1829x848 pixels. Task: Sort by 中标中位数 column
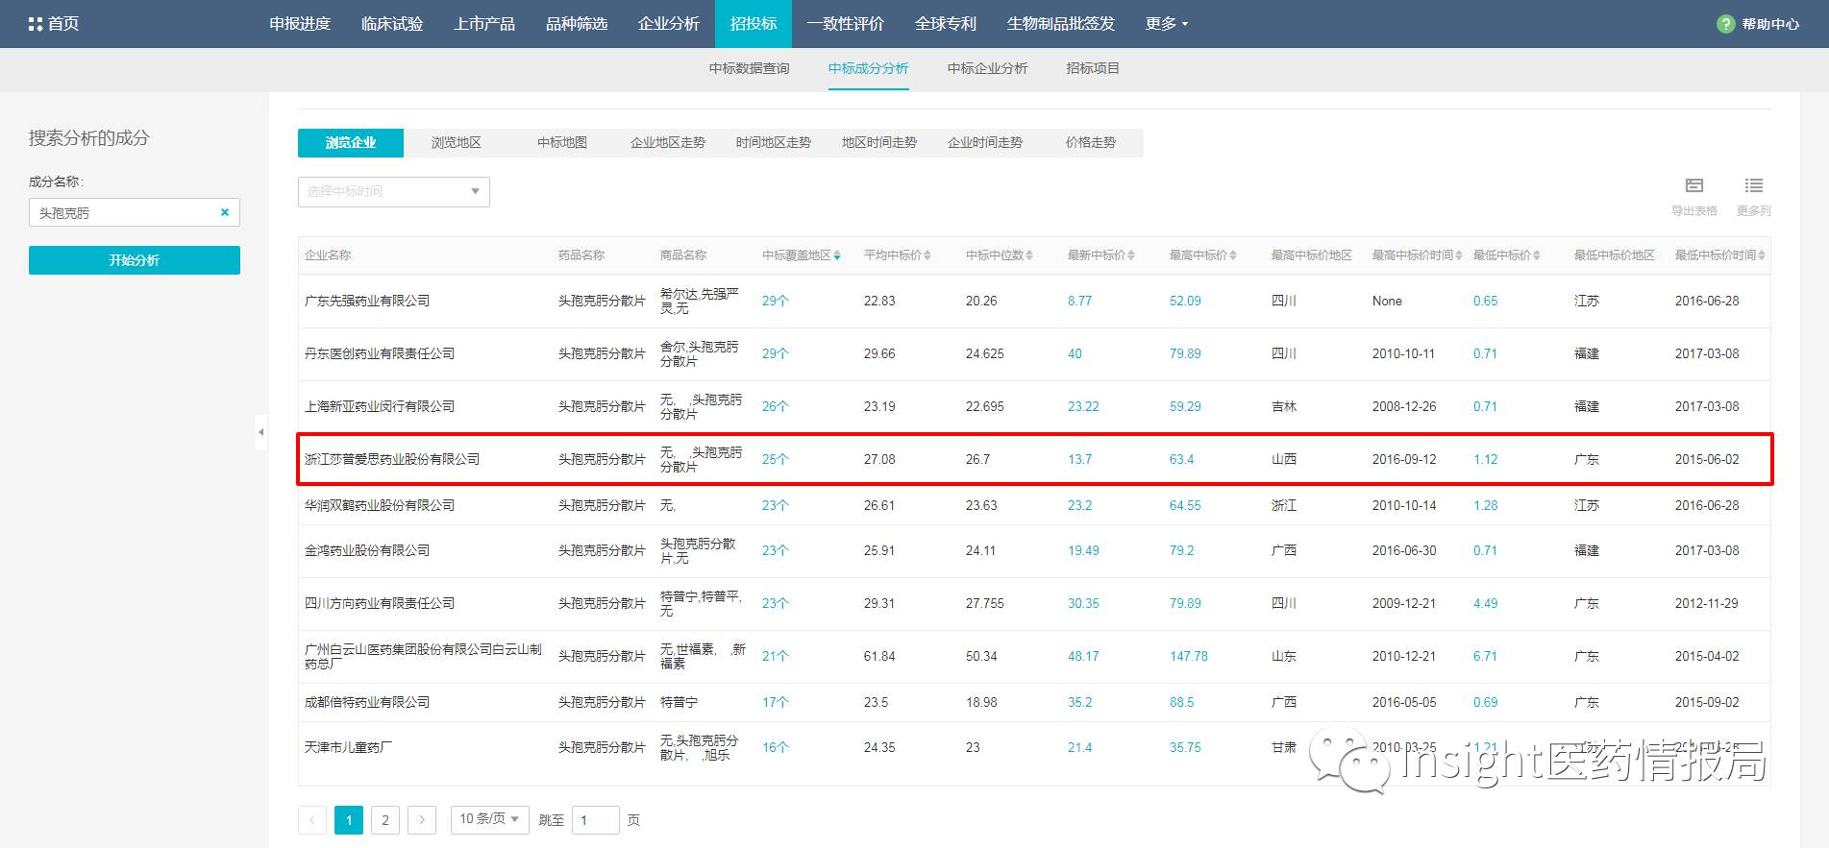click(1029, 255)
